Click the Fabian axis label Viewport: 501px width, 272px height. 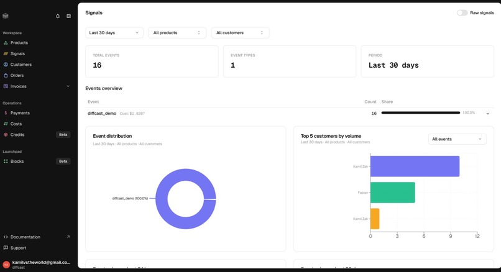[362, 193]
